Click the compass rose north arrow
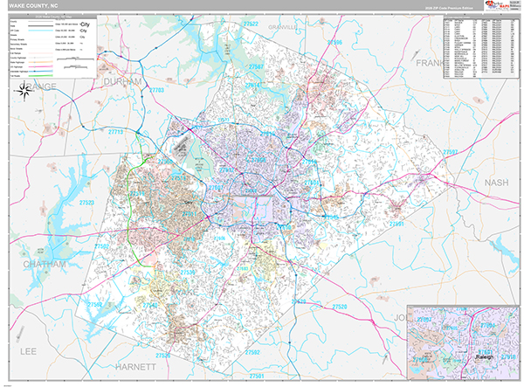This screenshot has width=524, height=387. point(24,92)
